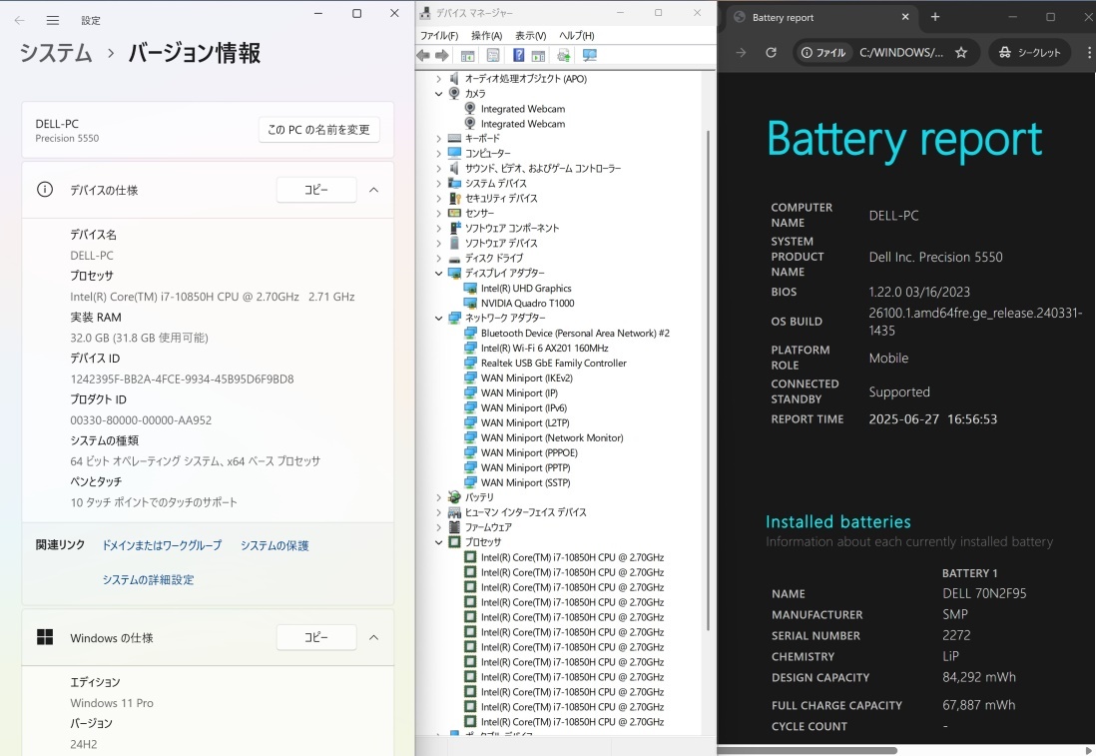Screen dimensions: 1096x756
Task: Collapse デバイスの仕様 section chevron
Action: click(x=374, y=190)
